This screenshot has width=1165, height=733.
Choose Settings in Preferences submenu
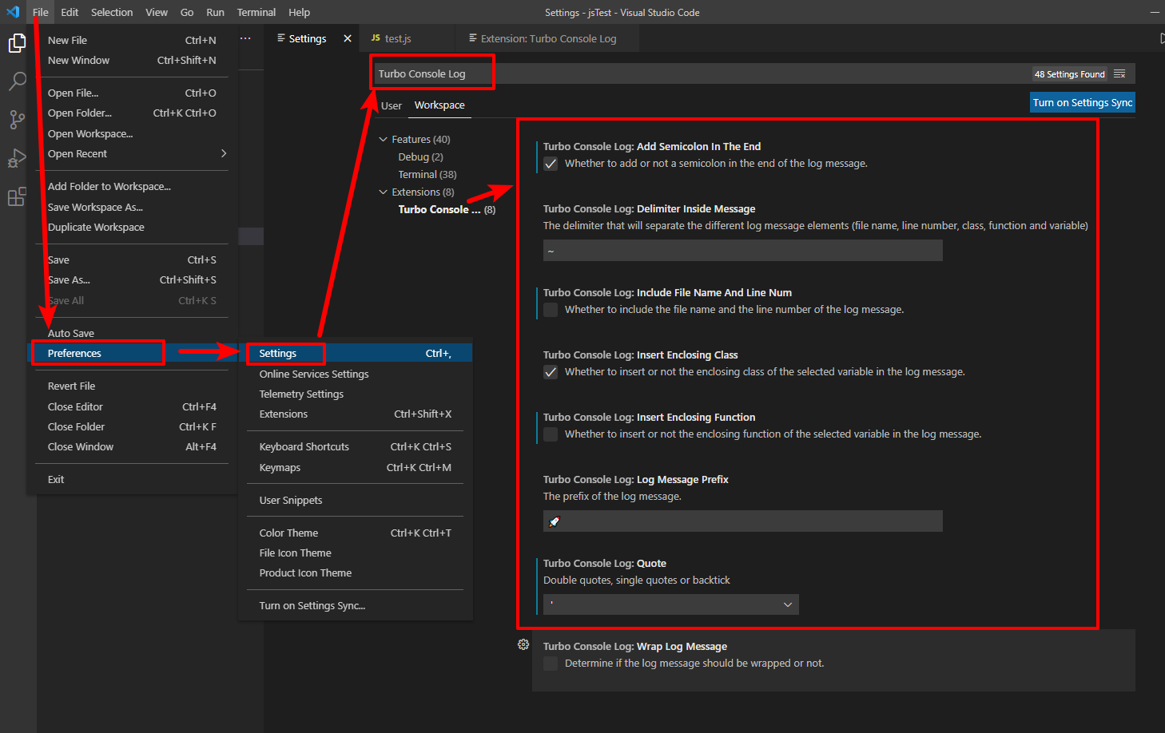[x=356, y=353]
